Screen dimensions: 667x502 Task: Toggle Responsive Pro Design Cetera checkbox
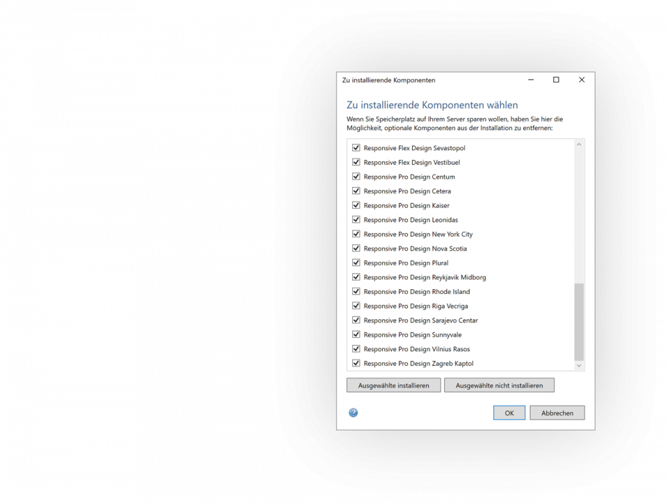[356, 191]
